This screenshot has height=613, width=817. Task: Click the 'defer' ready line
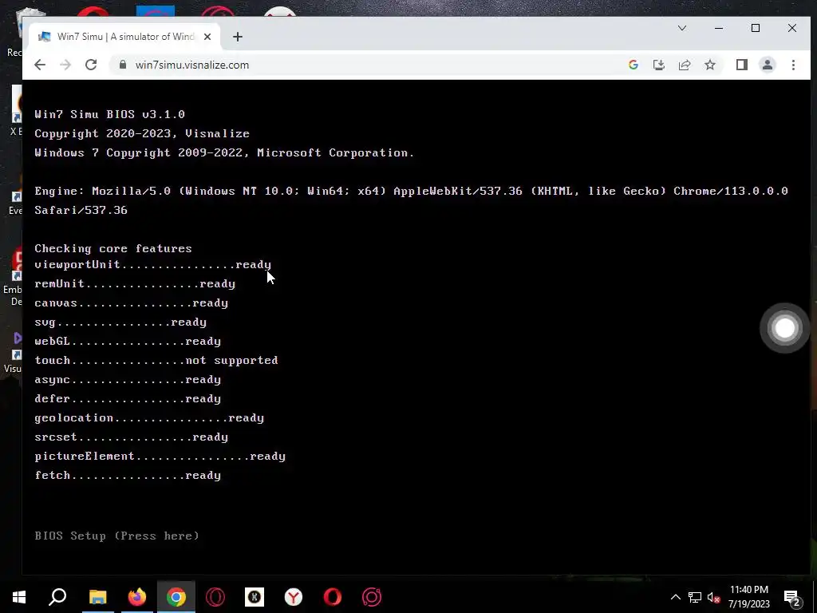coord(128,399)
